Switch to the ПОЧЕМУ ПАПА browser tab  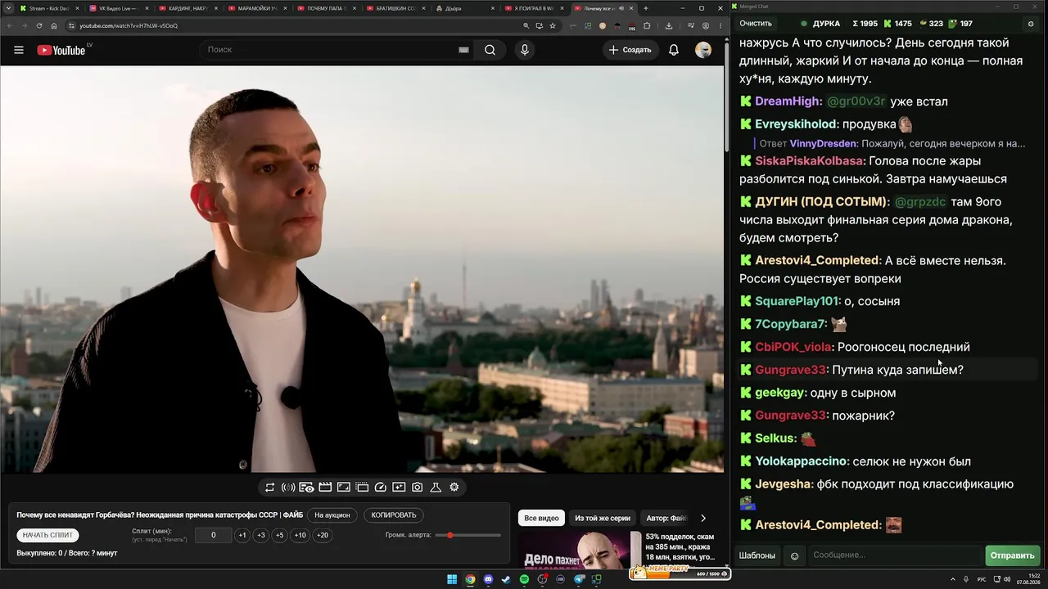click(327, 8)
